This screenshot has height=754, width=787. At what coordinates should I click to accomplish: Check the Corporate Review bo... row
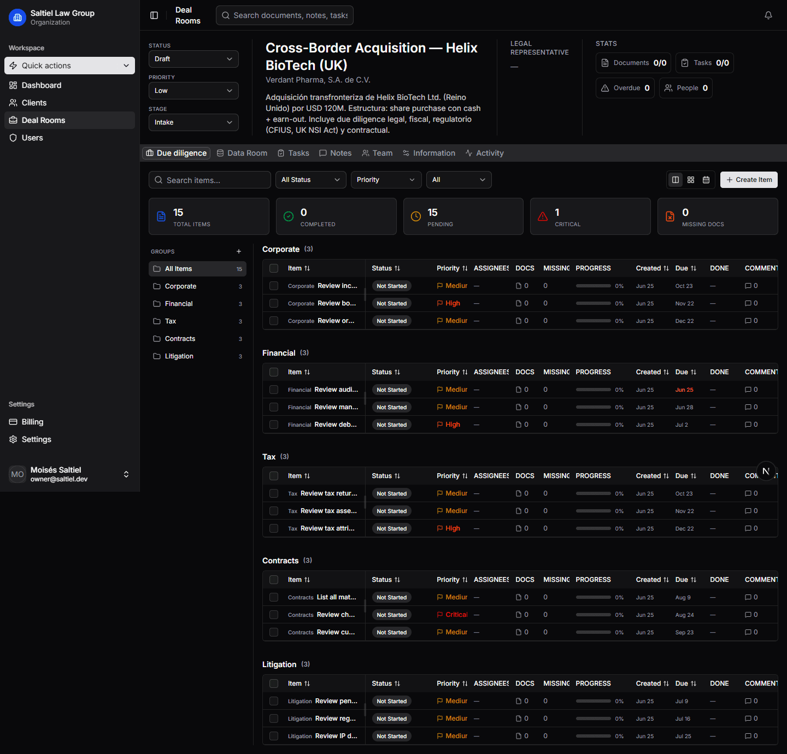coord(274,303)
